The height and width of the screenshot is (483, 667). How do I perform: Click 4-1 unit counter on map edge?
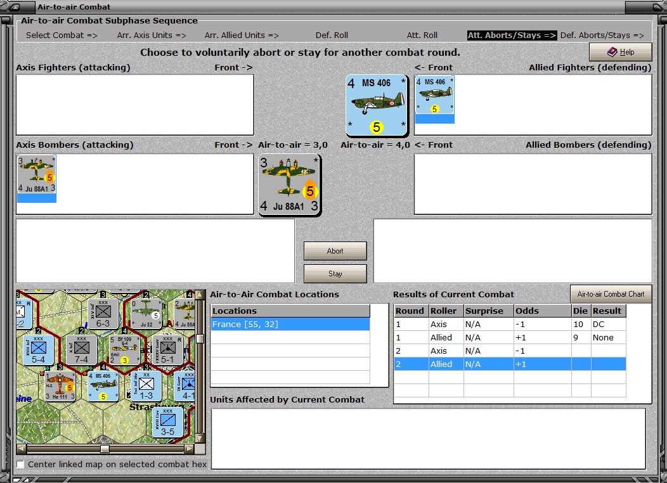pyautogui.click(x=185, y=386)
